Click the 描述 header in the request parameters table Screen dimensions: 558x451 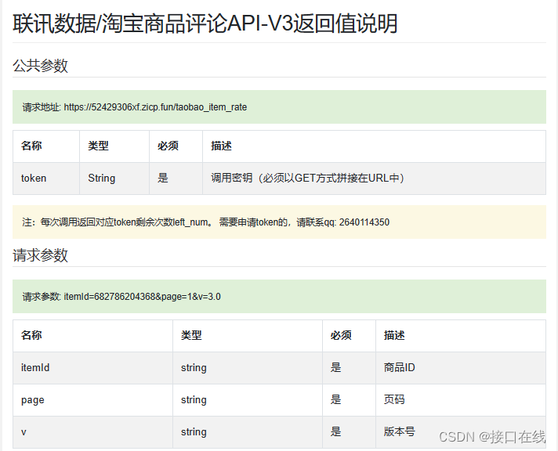pos(461,336)
